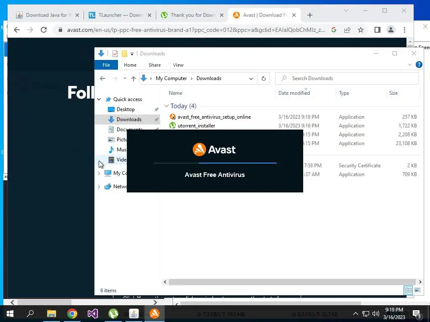The height and width of the screenshot is (322, 430).
Task: Open the Share ribbon tab
Action: coord(155,65)
